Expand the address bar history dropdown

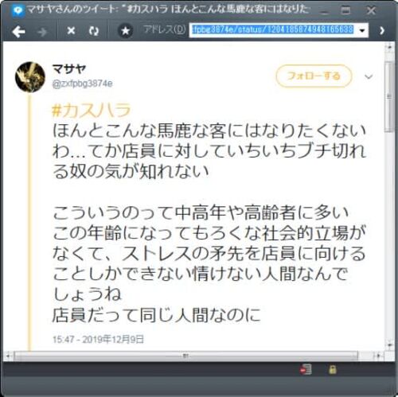tap(362, 30)
